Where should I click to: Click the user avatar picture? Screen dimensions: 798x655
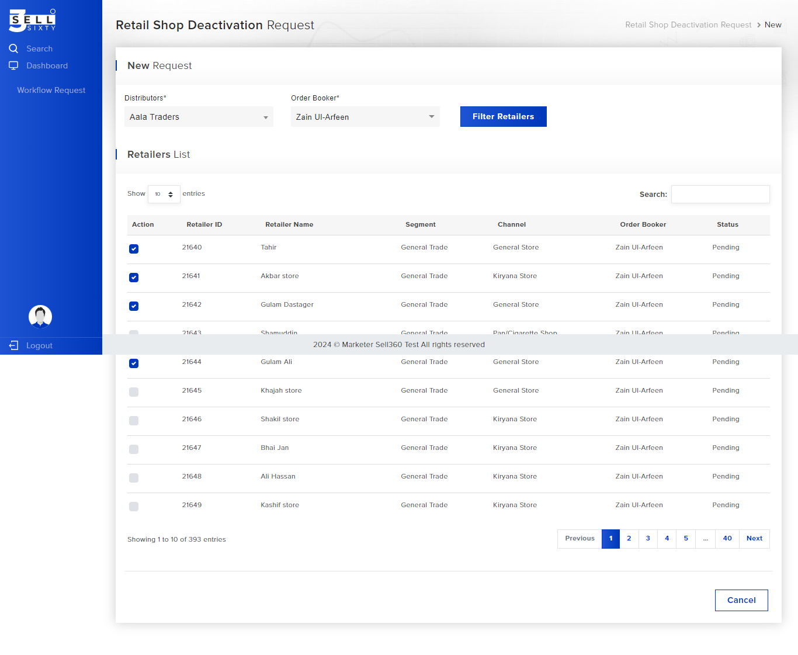40,316
